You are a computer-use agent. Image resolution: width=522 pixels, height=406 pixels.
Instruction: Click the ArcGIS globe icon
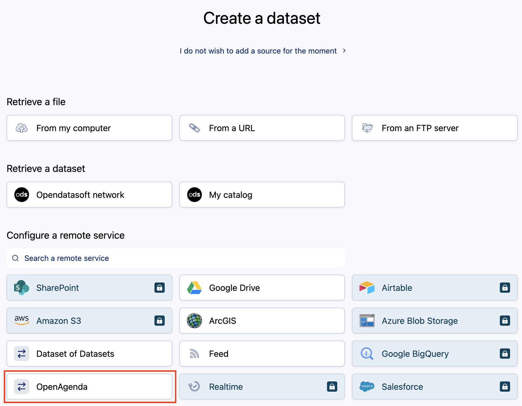pos(194,321)
